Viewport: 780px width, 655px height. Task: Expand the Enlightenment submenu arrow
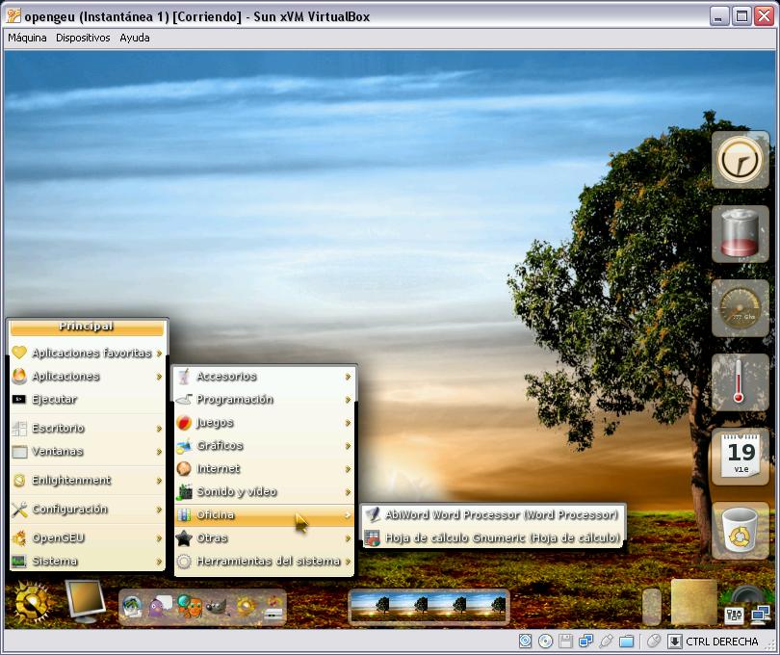(x=159, y=481)
